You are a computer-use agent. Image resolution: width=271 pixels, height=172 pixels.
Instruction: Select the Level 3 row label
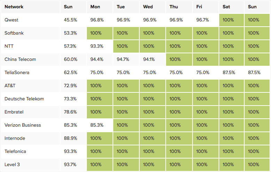tap(12, 165)
